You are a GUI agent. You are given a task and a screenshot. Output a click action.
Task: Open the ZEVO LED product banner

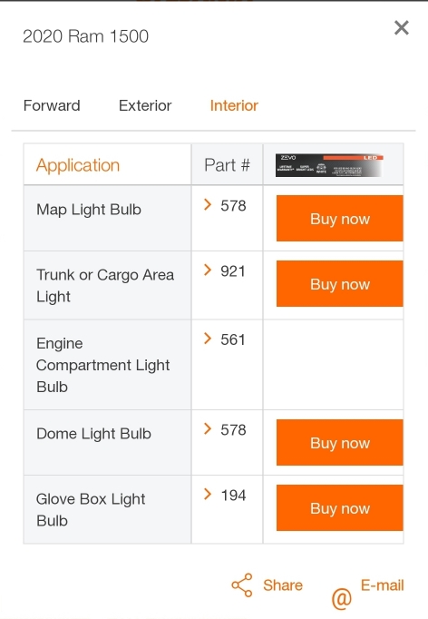click(329, 165)
